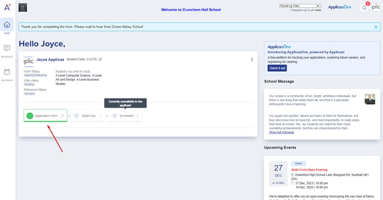Click the ApplicaaOne header logo

pyautogui.click(x=340, y=7)
